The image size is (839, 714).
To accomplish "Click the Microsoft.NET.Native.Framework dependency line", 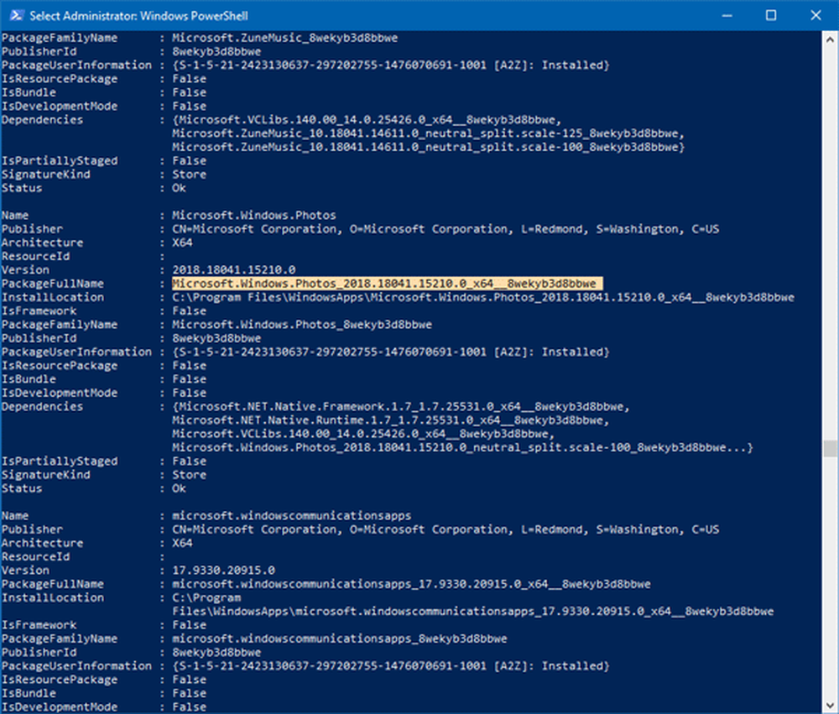I will [x=399, y=407].
